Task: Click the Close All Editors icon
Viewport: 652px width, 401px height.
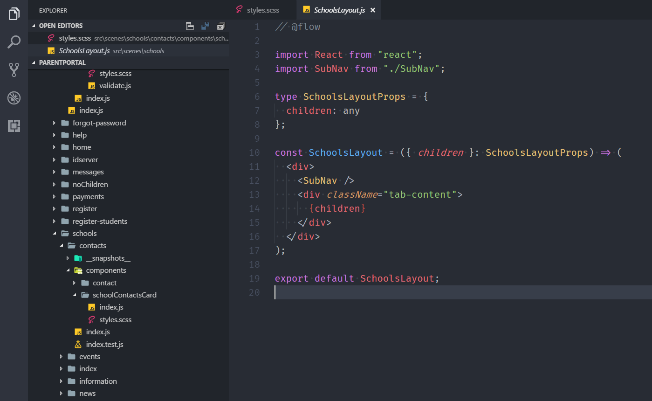Action: click(x=221, y=26)
